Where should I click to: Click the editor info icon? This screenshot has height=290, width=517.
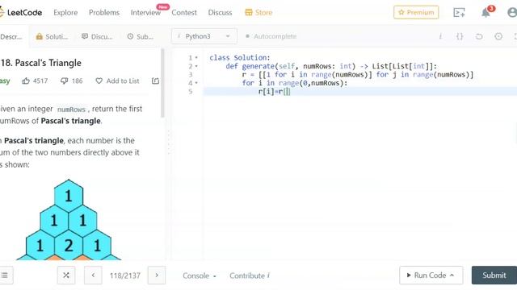point(440,36)
